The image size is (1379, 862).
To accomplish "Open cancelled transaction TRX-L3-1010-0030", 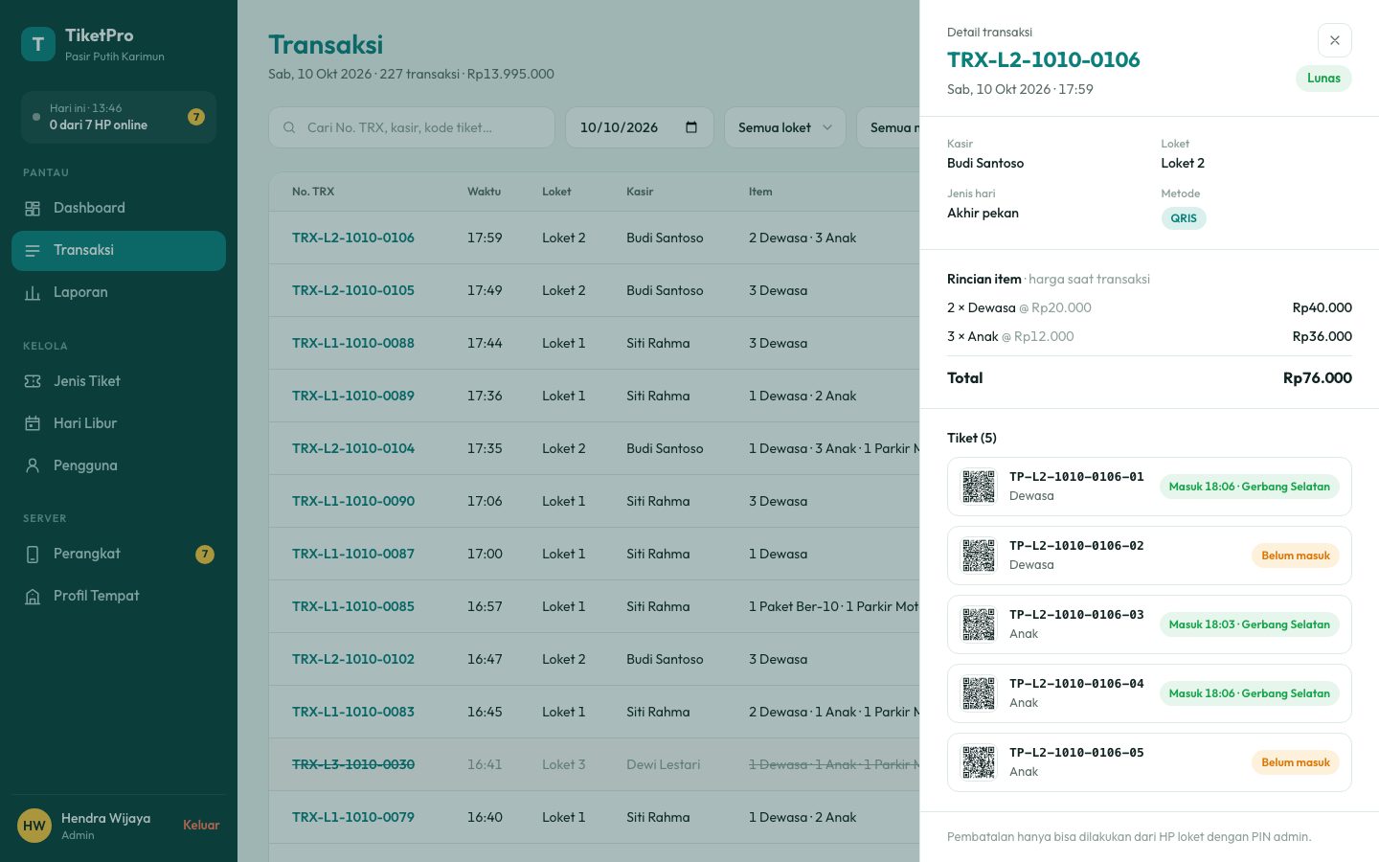I will [x=353, y=764].
